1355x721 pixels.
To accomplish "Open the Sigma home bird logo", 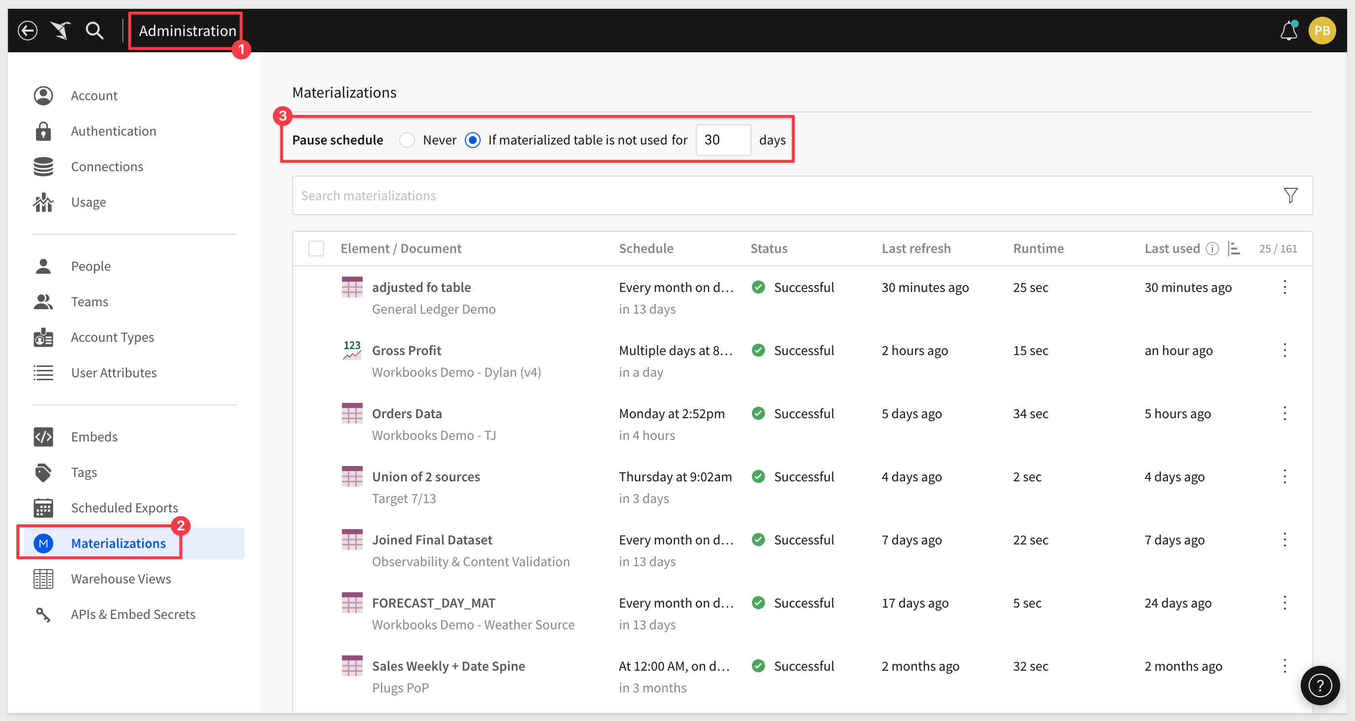I will coord(61,31).
